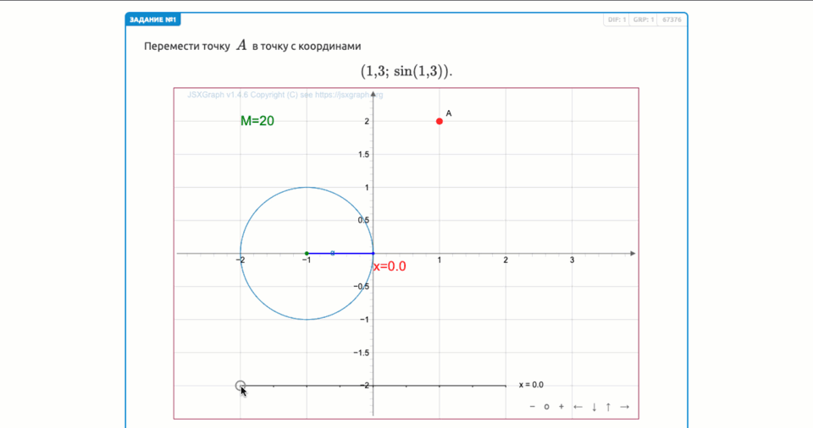Click the red point A
The width and height of the screenshot is (813, 428).
(x=440, y=121)
